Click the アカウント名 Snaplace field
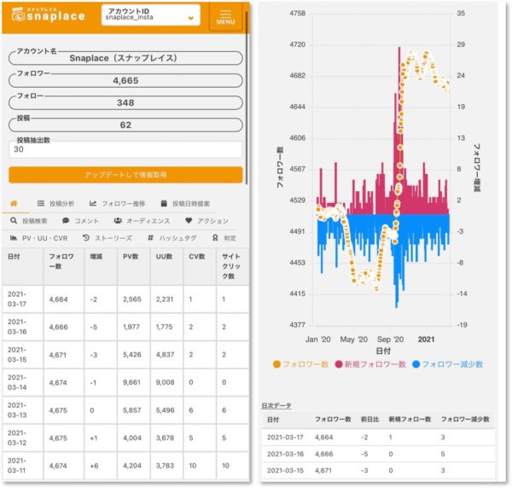 (125, 58)
